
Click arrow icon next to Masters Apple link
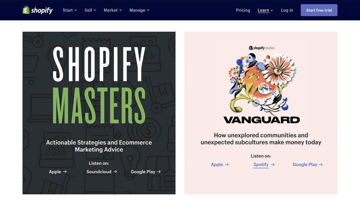[x=65, y=171]
